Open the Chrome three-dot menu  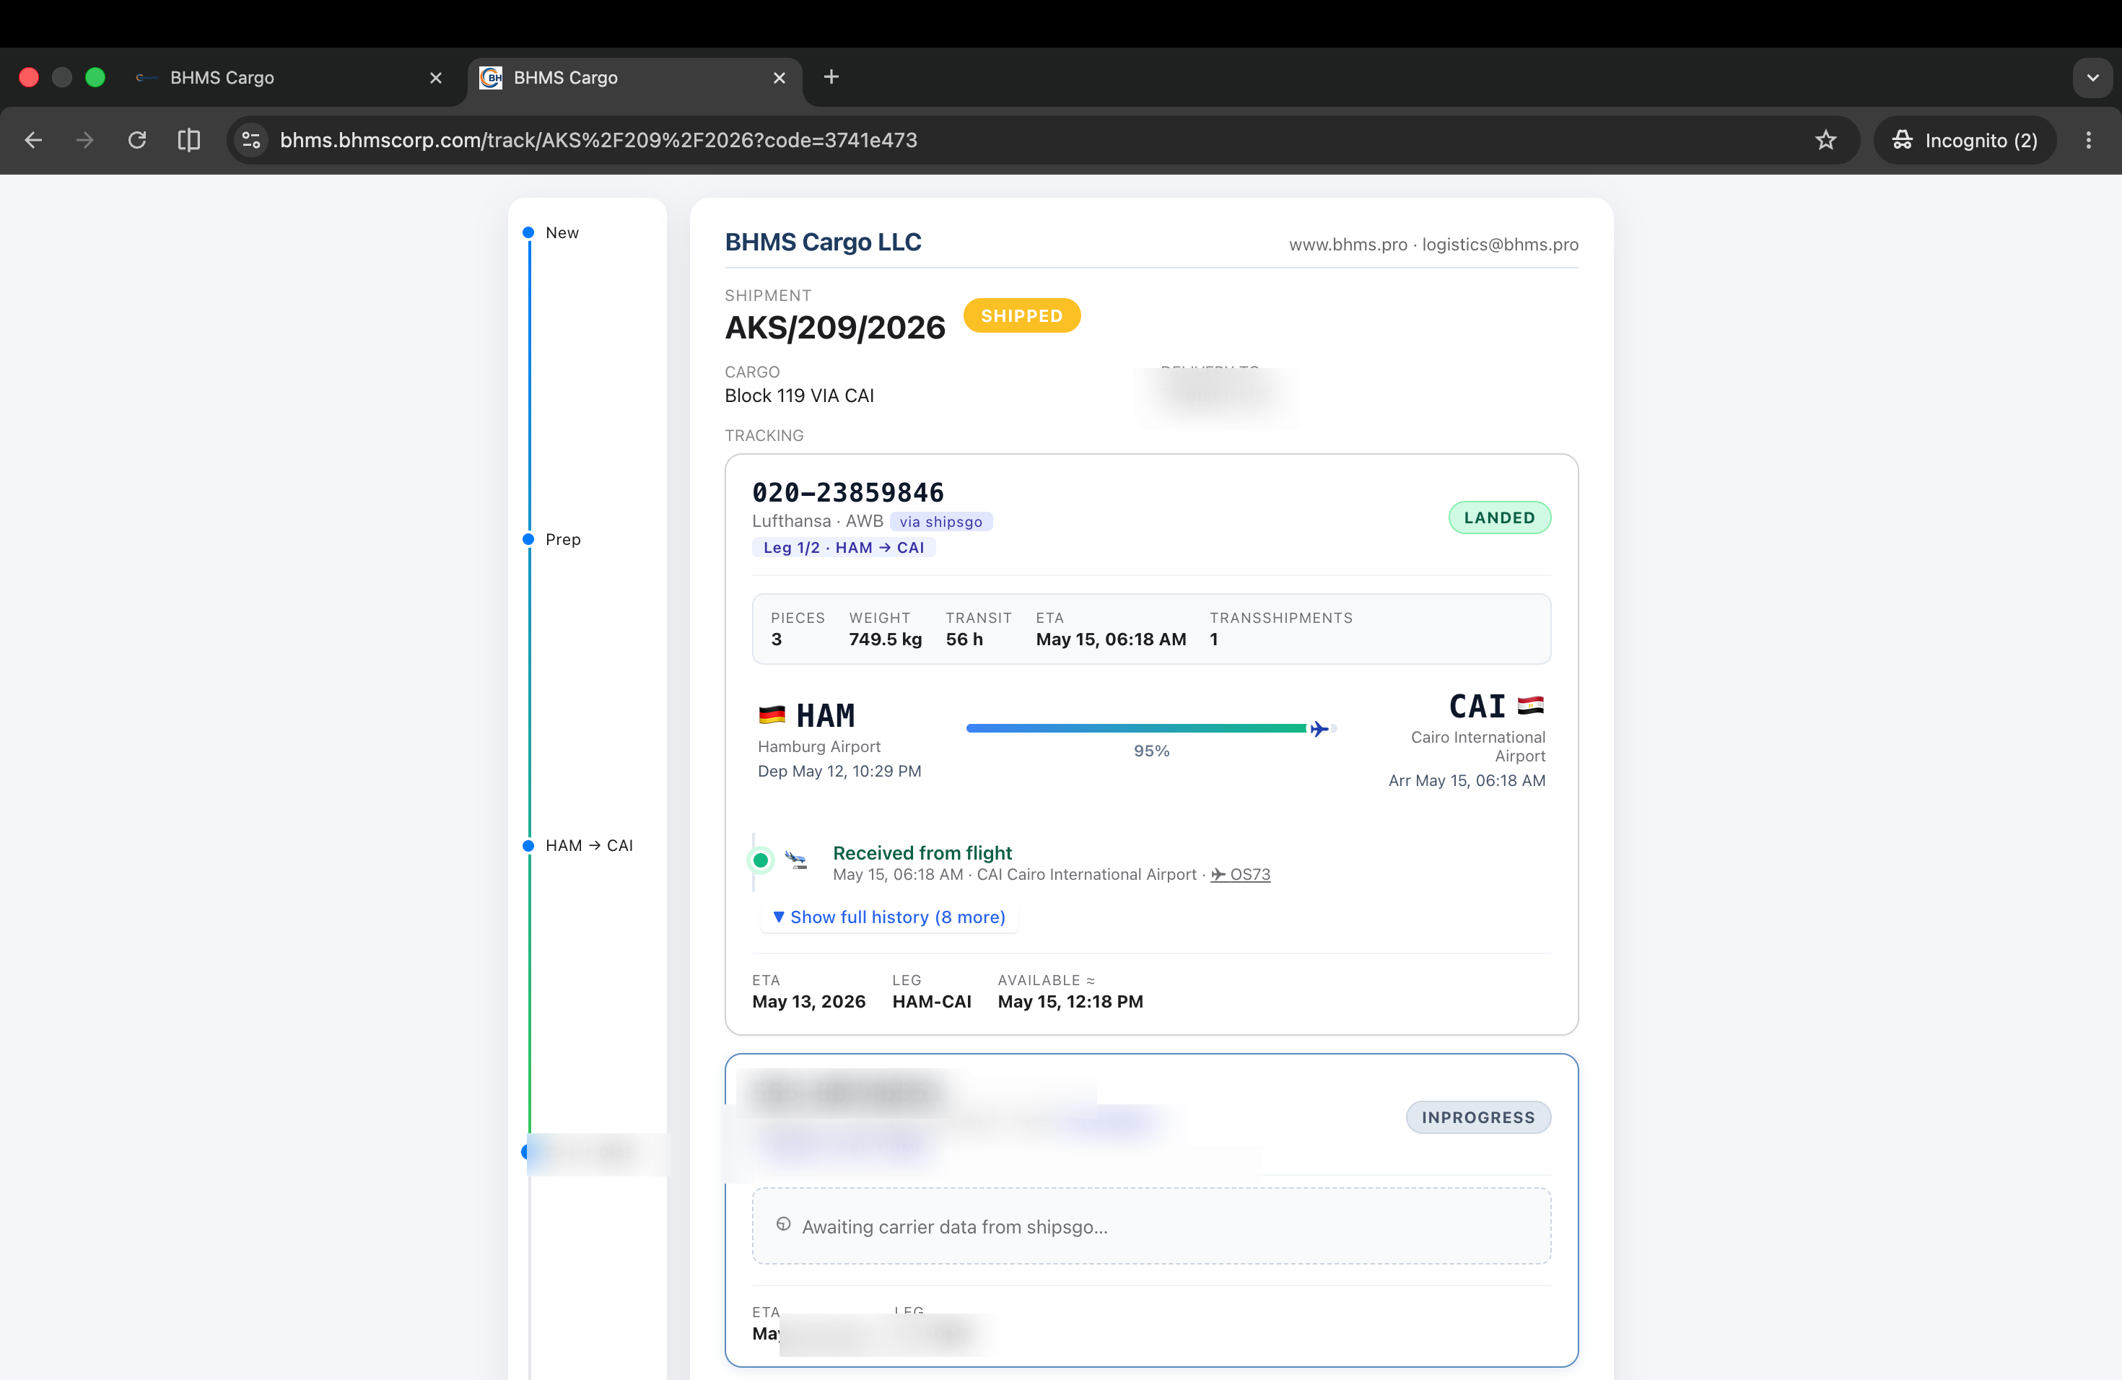point(2088,140)
